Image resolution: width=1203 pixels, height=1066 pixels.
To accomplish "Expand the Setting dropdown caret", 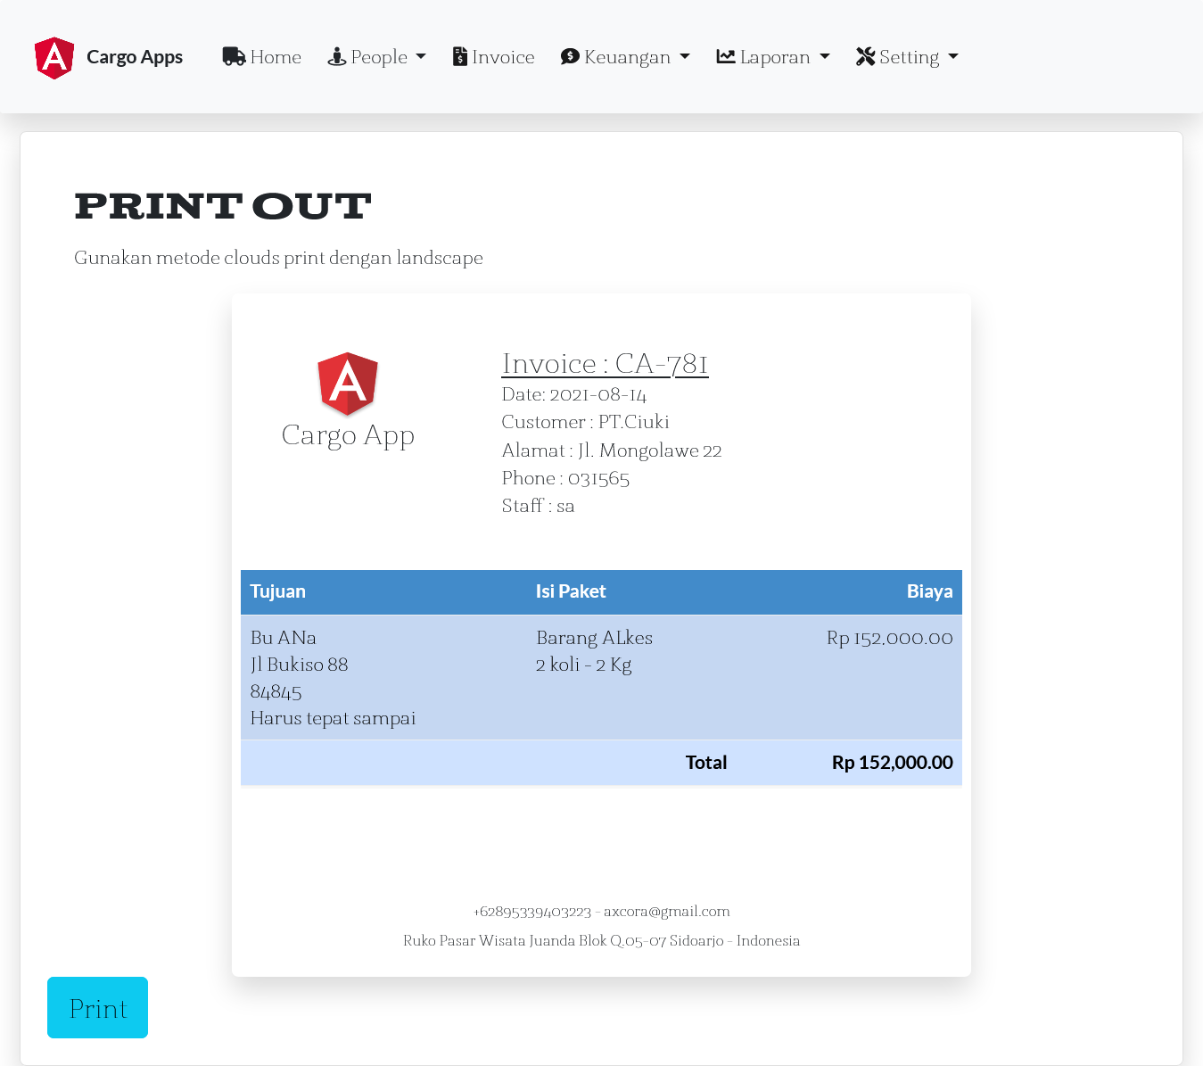I will click(953, 57).
